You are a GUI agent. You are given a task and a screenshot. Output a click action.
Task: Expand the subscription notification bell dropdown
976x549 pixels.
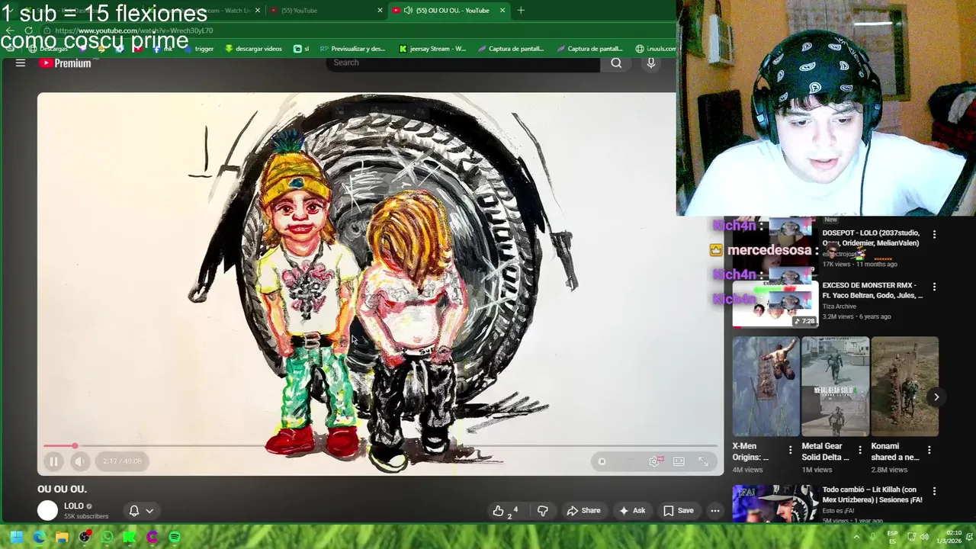141,511
